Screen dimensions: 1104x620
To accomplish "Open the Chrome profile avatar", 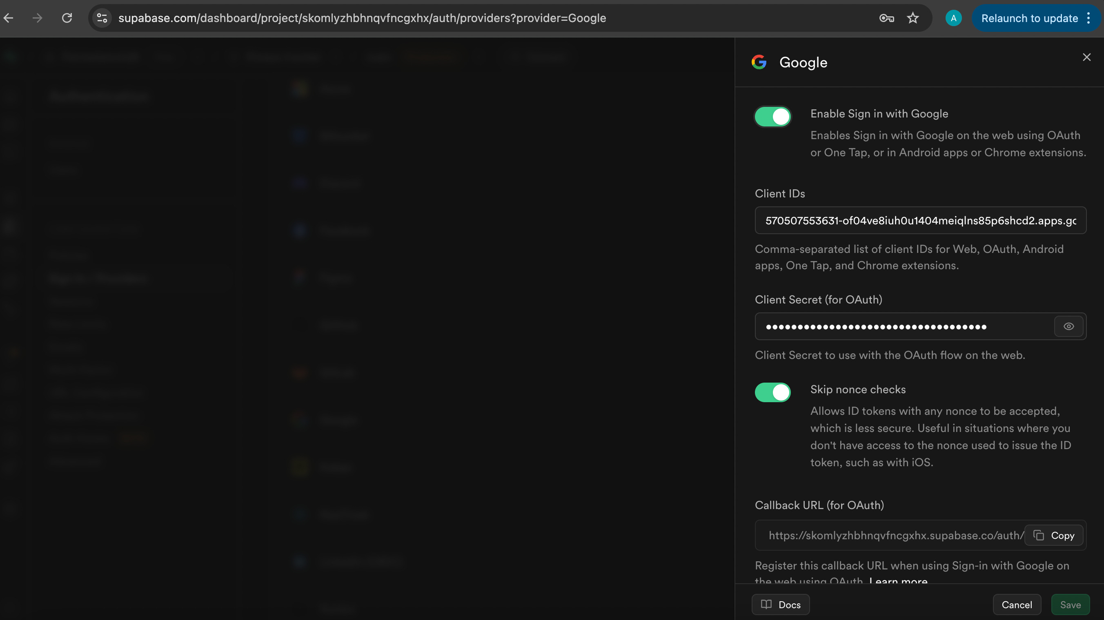I will pyautogui.click(x=953, y=18).
